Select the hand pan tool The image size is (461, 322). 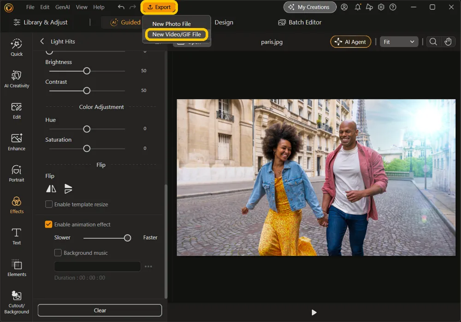coord(448,42)
